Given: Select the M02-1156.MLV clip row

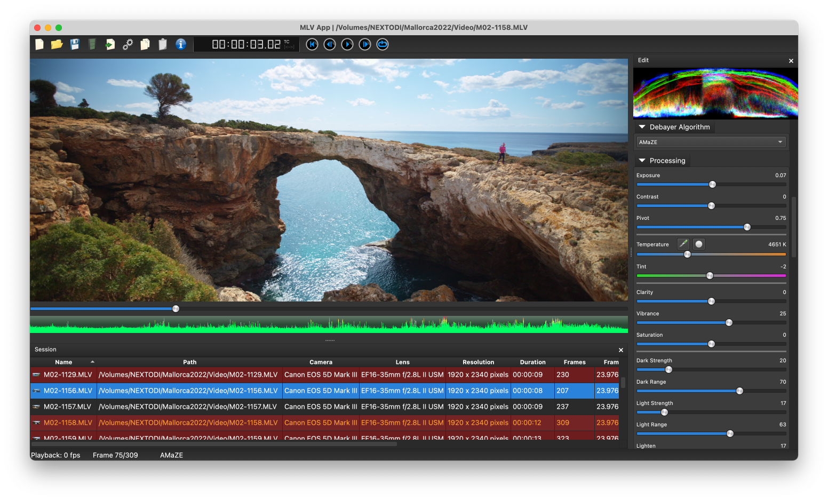Looking at the screenshot, I should [325, 391].
